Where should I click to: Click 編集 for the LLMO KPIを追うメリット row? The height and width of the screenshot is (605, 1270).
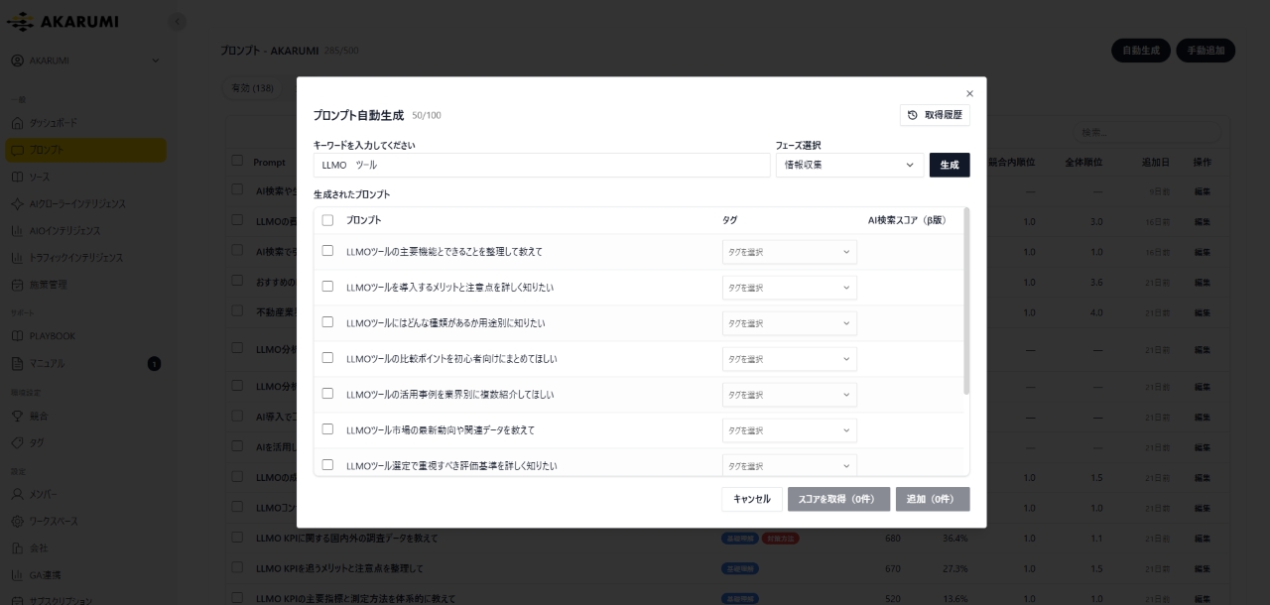click(x=1203, y=568)
